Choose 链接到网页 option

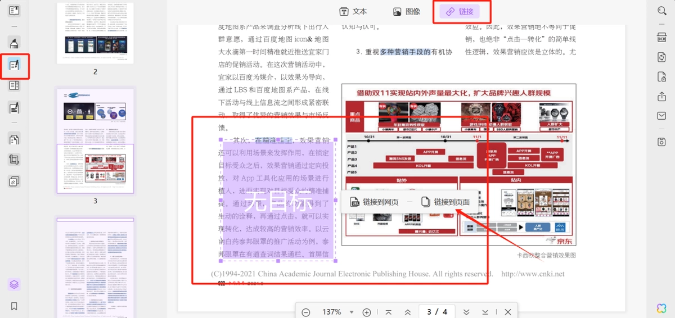click(375, 202)
